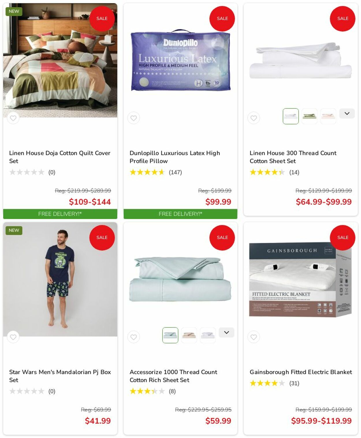Add Linen House Doja Quilt Cover to wishlist
The image size is (361, 438).
(x=13, y=118)
